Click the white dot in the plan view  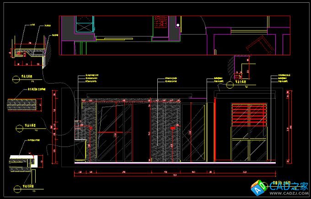pos(177,25)
